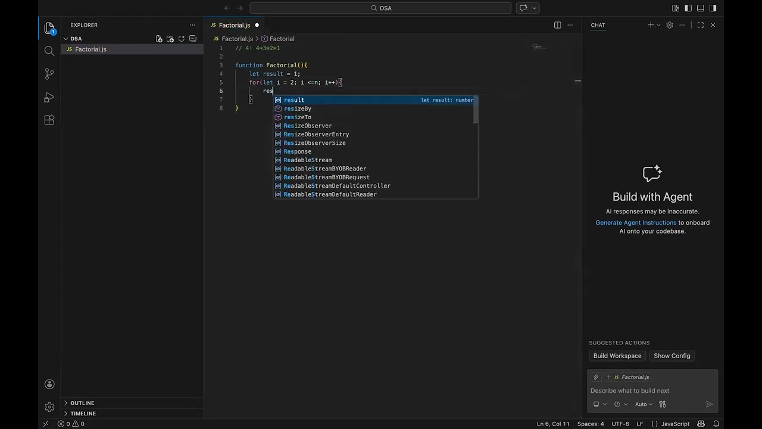The image size is (762, 429).
Task: Open the Accounts menu icon
Action: click(x=49, y=384)
